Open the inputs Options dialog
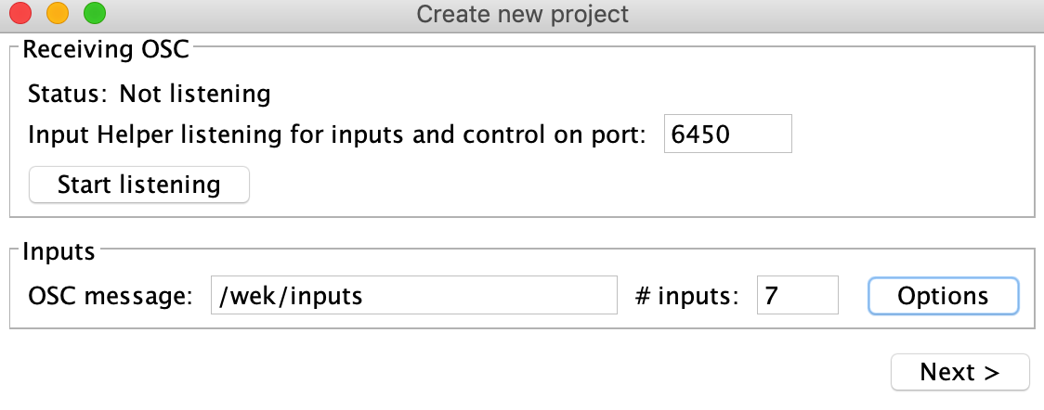 coord(943,296)
